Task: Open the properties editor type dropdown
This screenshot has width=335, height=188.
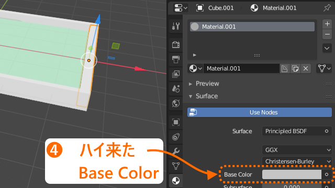Action: (x=181, y=8)
